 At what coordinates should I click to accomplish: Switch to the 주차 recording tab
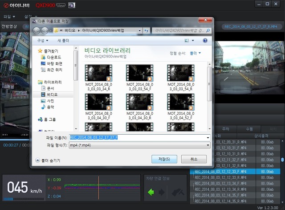click(226, 129)
